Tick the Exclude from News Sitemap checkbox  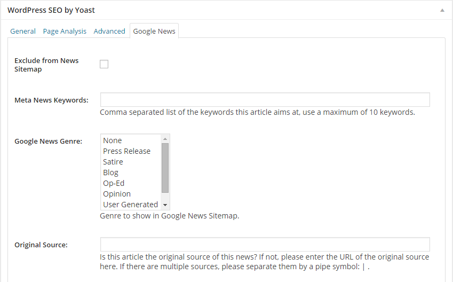point(104,64)
